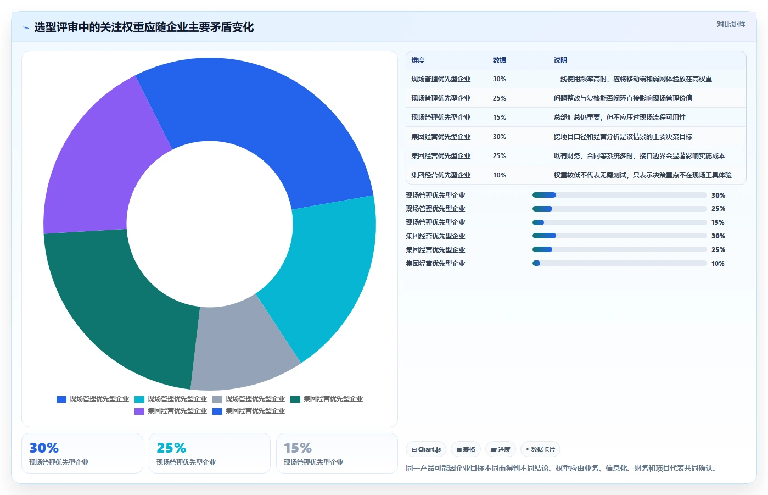768x495 pixels.
Task: Select the row about 既有财务、合同等系统
Action: point(576,156)
